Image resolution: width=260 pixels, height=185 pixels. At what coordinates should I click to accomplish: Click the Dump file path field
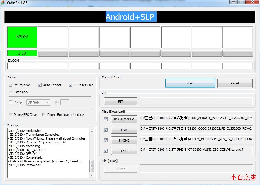(196, 169)
